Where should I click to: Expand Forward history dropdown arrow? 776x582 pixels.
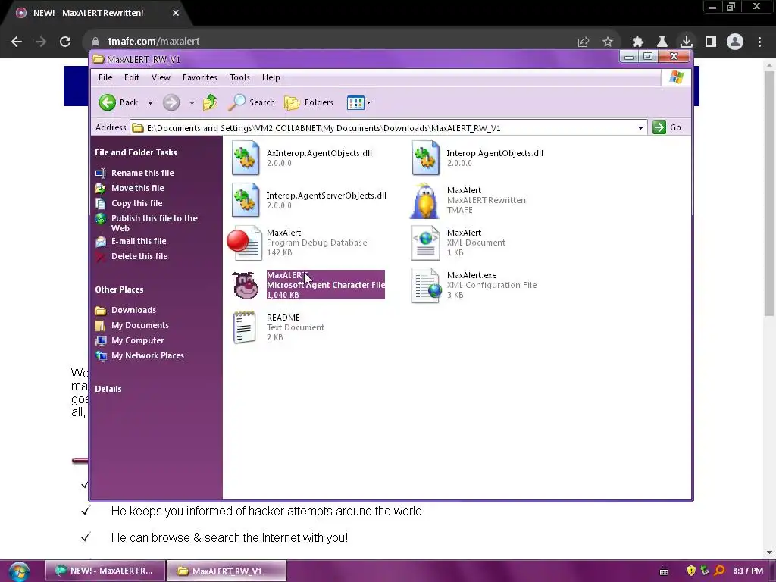[x=192, y=103]
